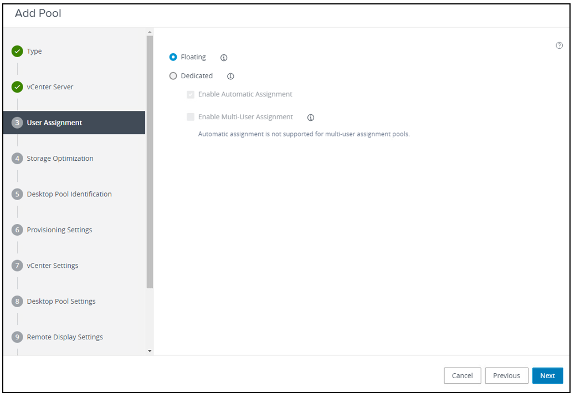Click the info icon next to Floating

pos(224,57)
